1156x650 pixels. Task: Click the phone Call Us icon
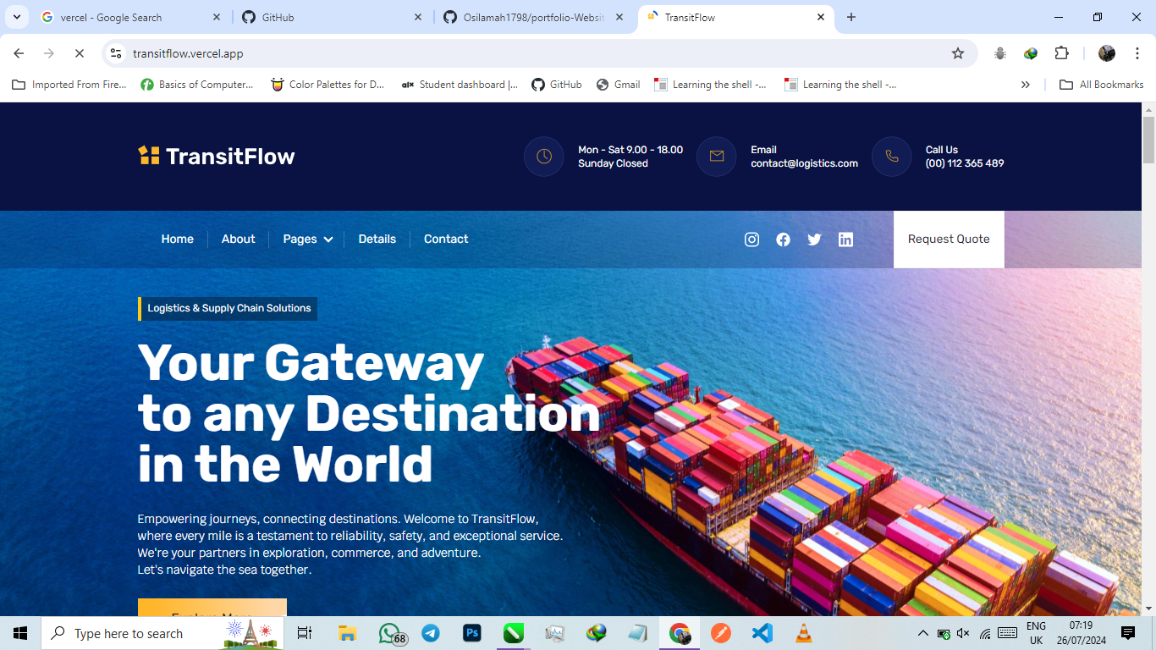tap(891, 157)
